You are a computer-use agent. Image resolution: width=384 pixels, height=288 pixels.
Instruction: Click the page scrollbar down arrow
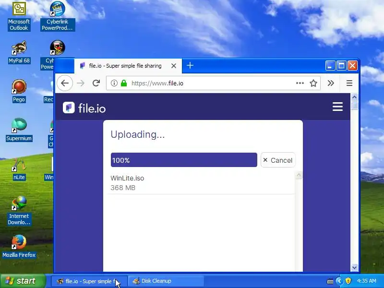coord(354,267)
